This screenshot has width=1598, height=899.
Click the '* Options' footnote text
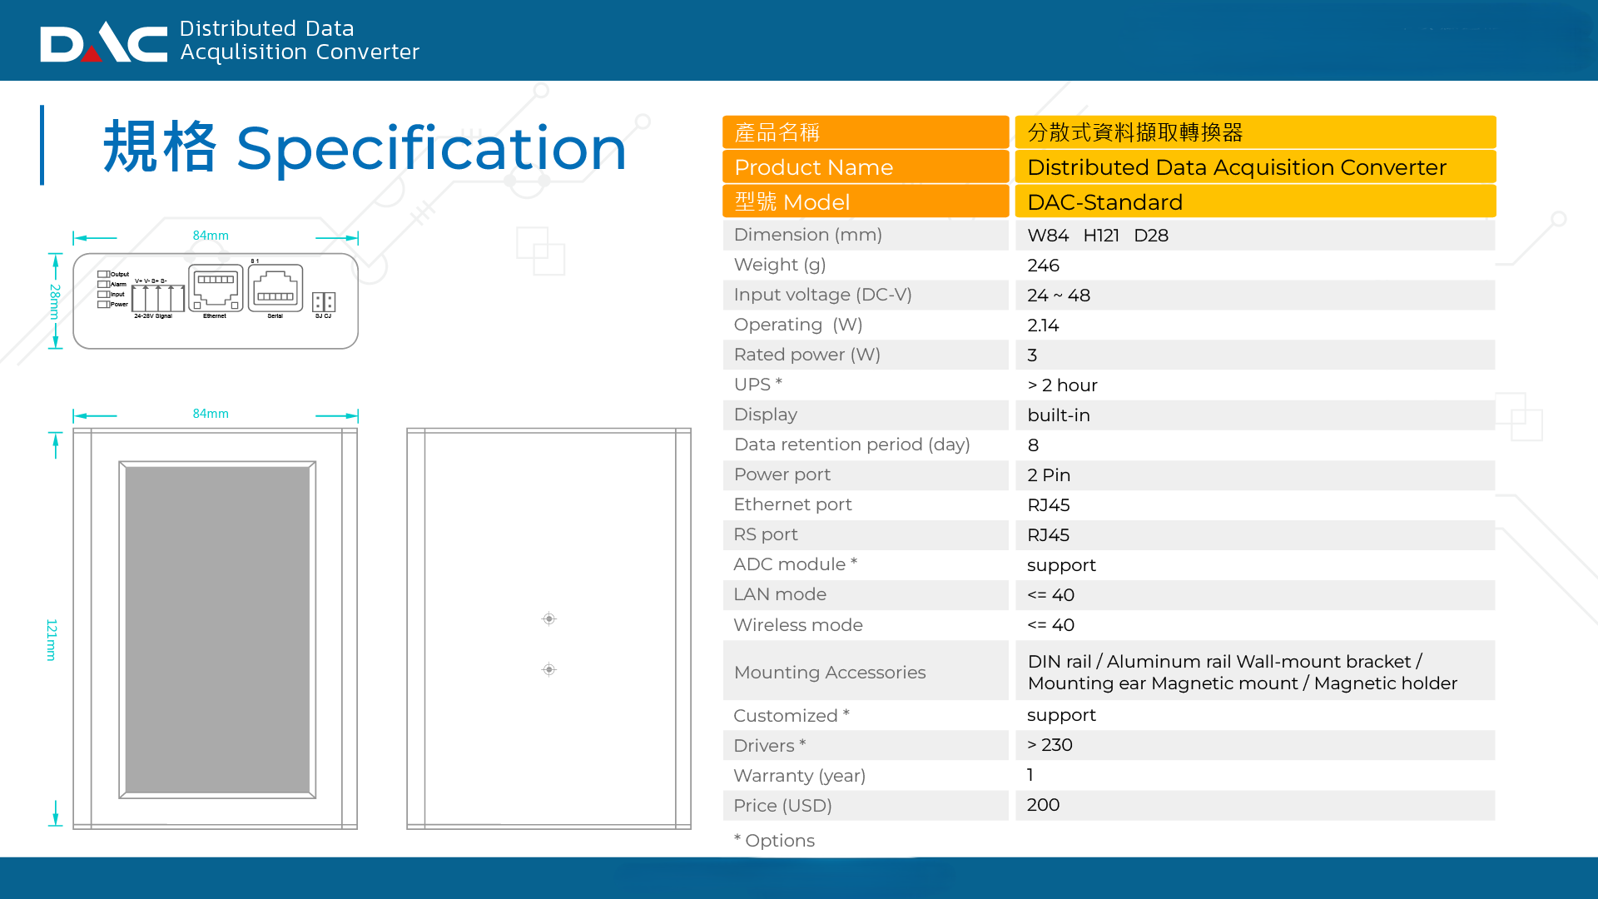774,840
